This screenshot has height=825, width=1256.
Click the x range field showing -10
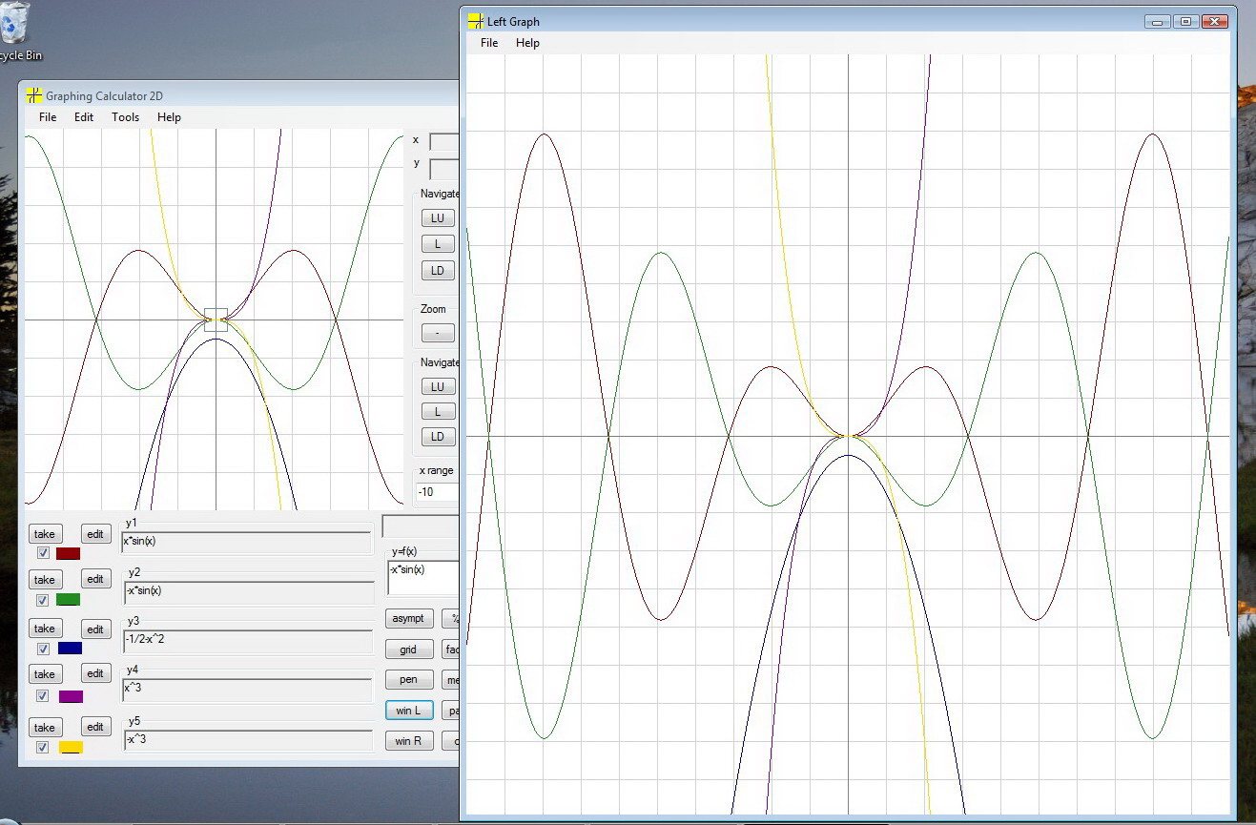pos(438,492)
